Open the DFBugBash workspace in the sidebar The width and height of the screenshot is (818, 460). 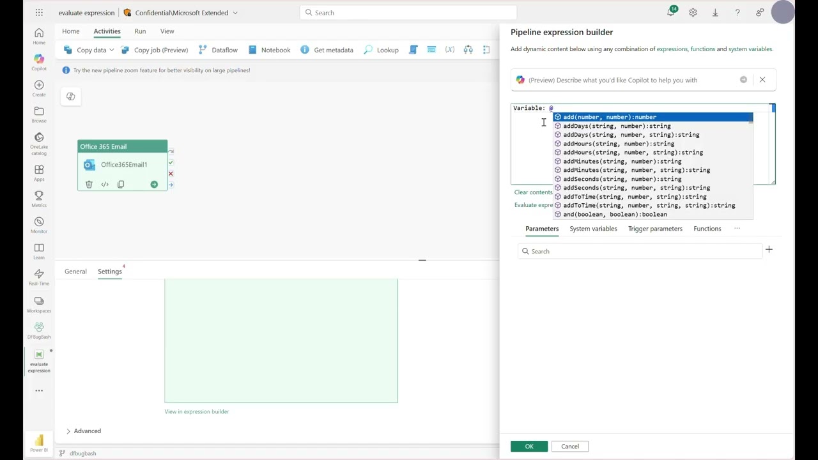tap(39, 330)
